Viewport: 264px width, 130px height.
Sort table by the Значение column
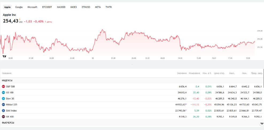point(181,73)
